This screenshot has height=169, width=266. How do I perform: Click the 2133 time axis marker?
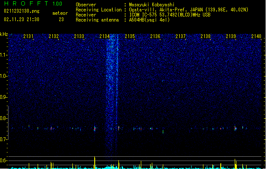tap(79, 36)
